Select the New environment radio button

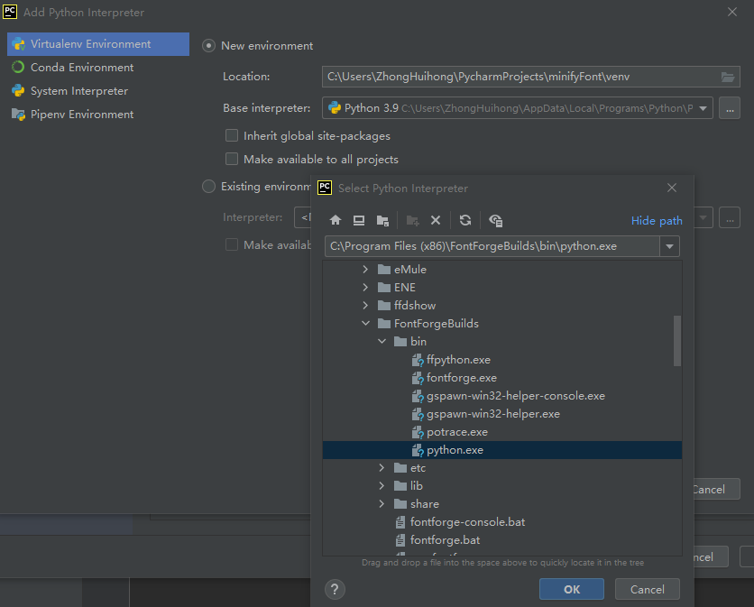click(208, 46)
